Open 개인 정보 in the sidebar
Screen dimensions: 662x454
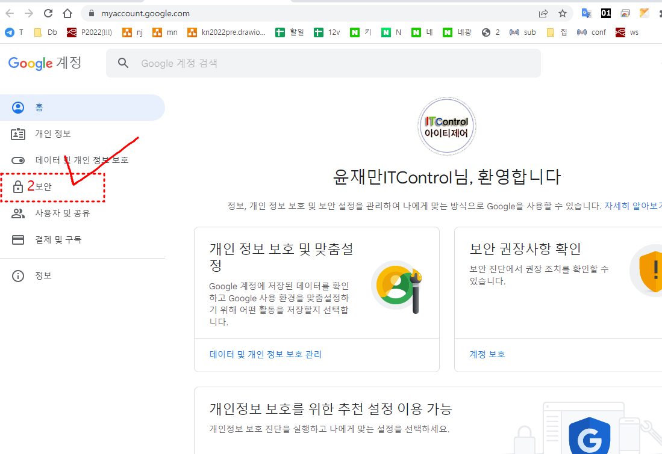[x=83, y=134]
